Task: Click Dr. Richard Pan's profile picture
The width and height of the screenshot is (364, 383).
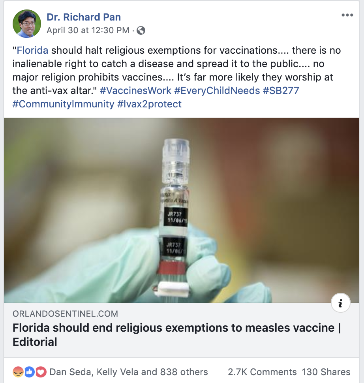Action: pos(27,24)
